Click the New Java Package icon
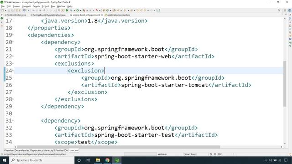 [104, 10]
